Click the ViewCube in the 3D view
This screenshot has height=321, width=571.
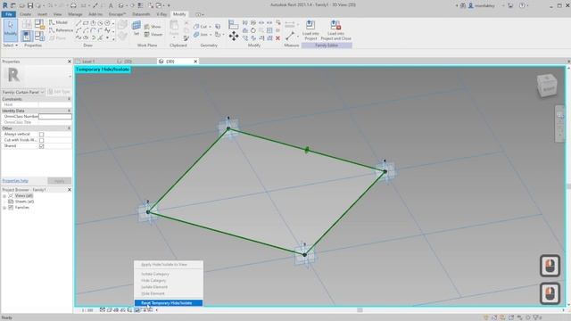pyautogui.click(x=547, y=86)
